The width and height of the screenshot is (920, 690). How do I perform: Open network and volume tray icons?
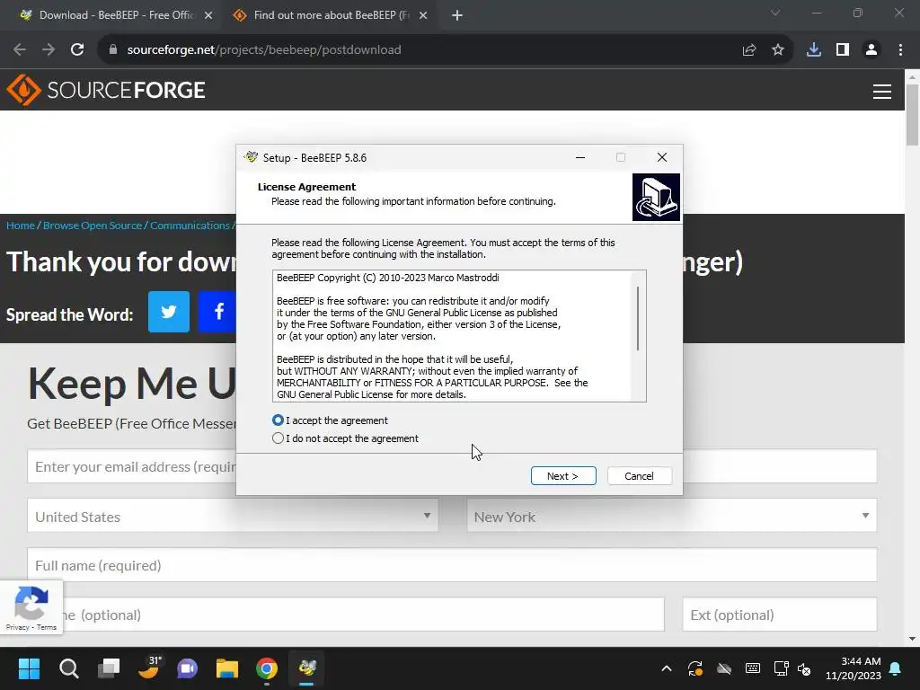[792, 668]
